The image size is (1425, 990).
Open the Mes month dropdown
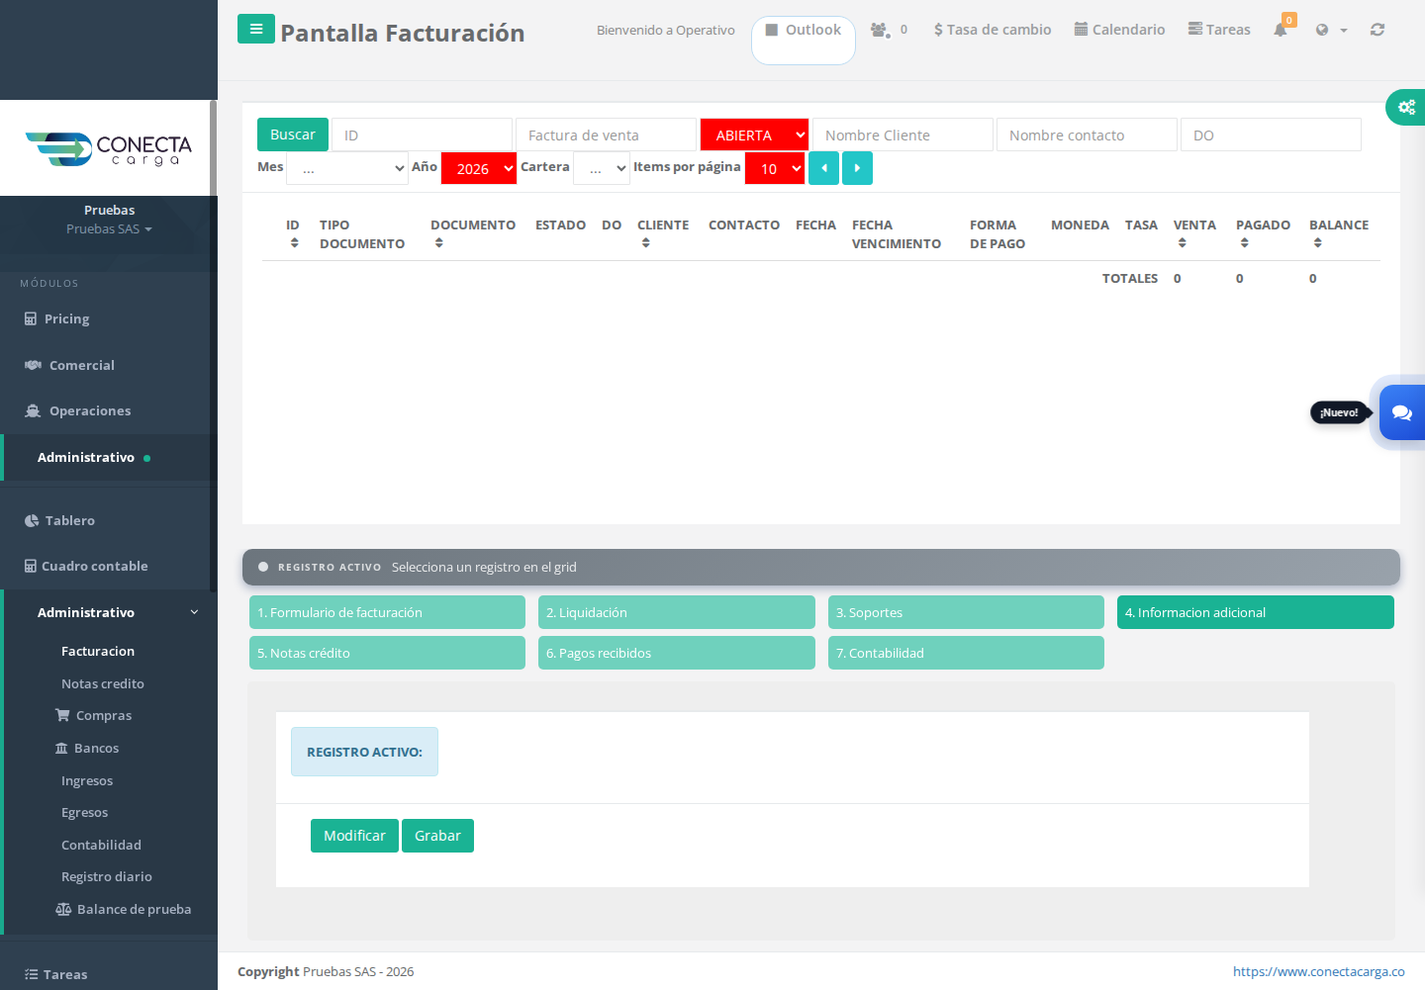coord(347,168)
